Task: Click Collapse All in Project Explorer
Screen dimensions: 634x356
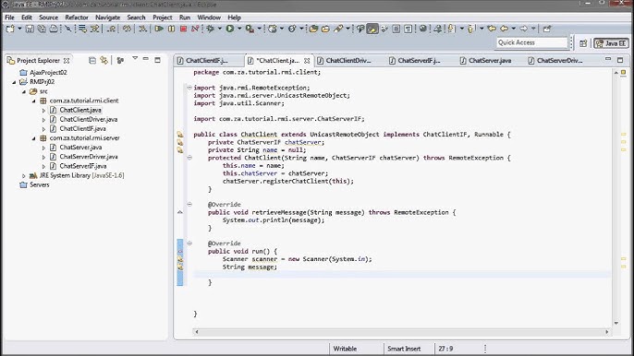Action: point(92,61)
